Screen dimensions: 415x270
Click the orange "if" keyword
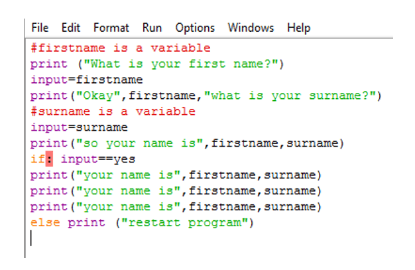click(37, 159)
